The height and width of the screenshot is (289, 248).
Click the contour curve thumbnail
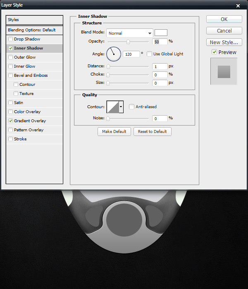[113, 107]
